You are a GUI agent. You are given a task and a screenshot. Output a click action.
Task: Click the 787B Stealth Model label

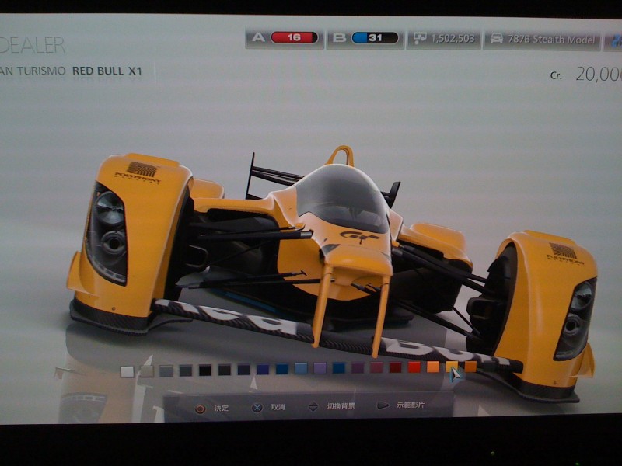pos(551,40)
